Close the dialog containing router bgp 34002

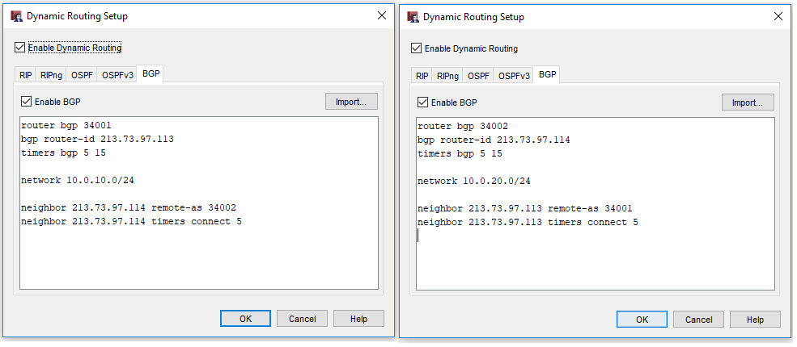[x=778, y=17]
